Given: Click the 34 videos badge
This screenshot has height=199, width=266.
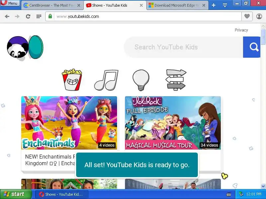Looking at the screenshot, I should (209, 145).
